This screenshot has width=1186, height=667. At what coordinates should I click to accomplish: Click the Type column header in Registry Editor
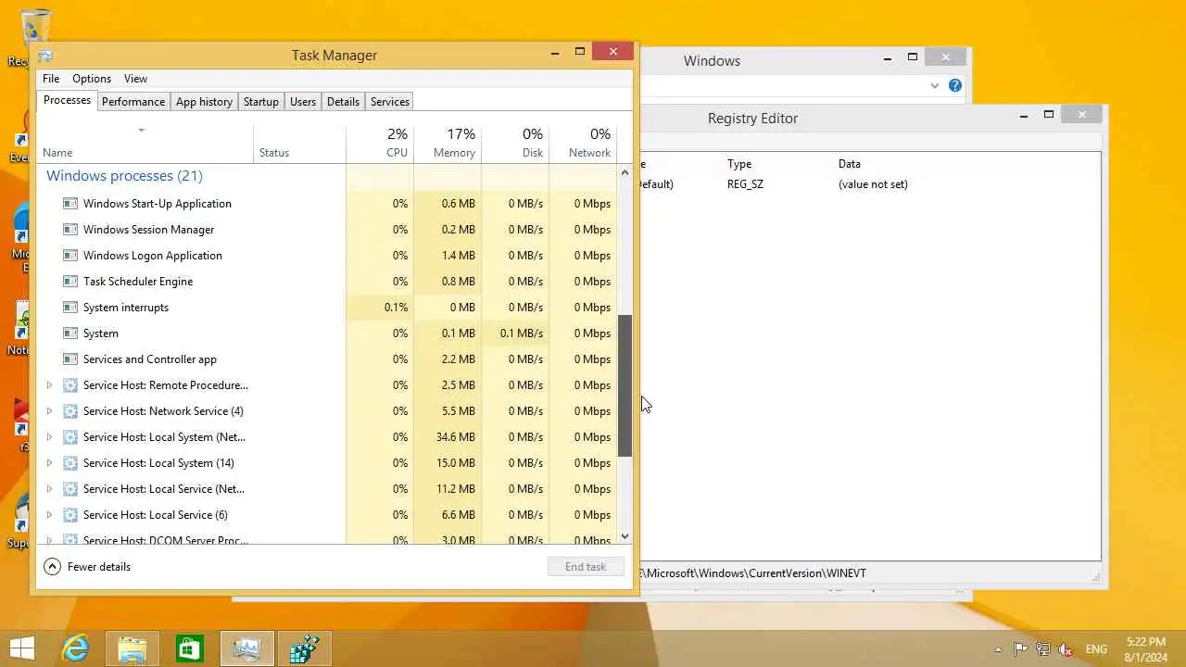tap(739, 164)
